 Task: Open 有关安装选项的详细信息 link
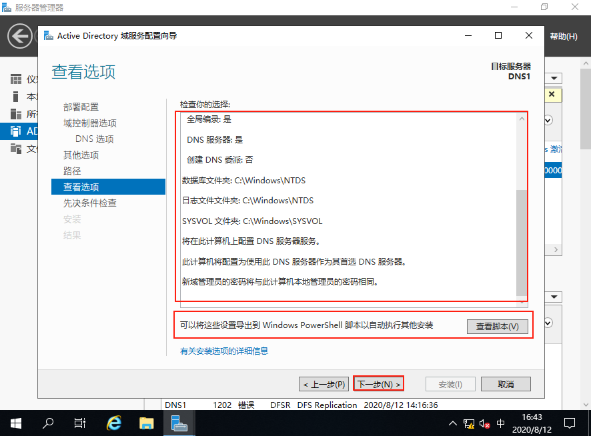[x=224, y=351]
